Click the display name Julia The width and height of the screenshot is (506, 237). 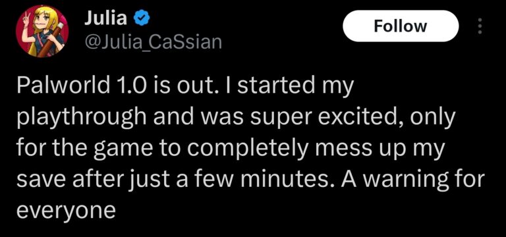(105, 19)
